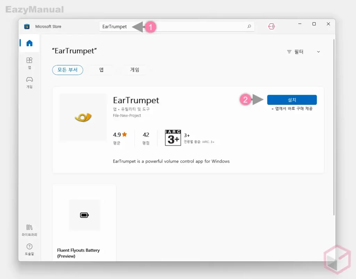
Task: Click the Microsoft Store logo icon
Action: click(27, 26)
